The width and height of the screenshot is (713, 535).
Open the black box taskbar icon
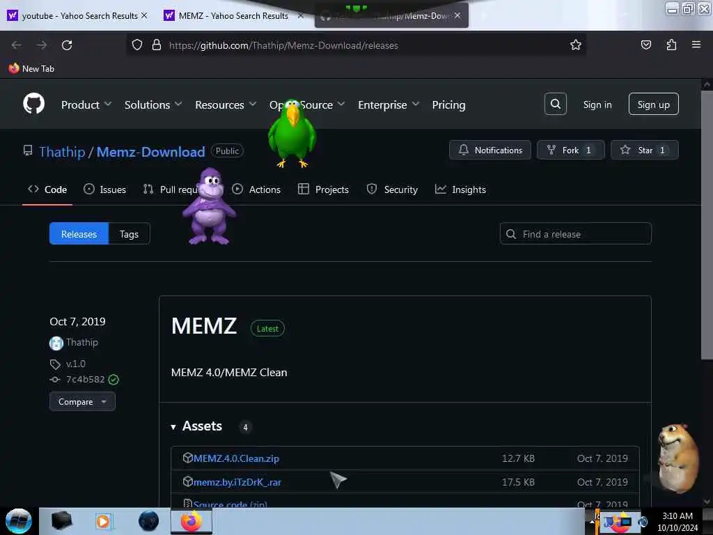click(x=61, y=521)
